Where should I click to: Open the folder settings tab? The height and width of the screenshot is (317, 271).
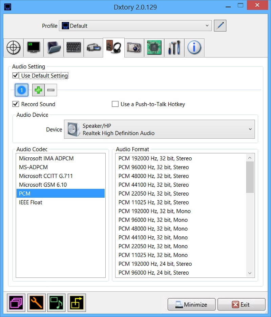point(53,47)
